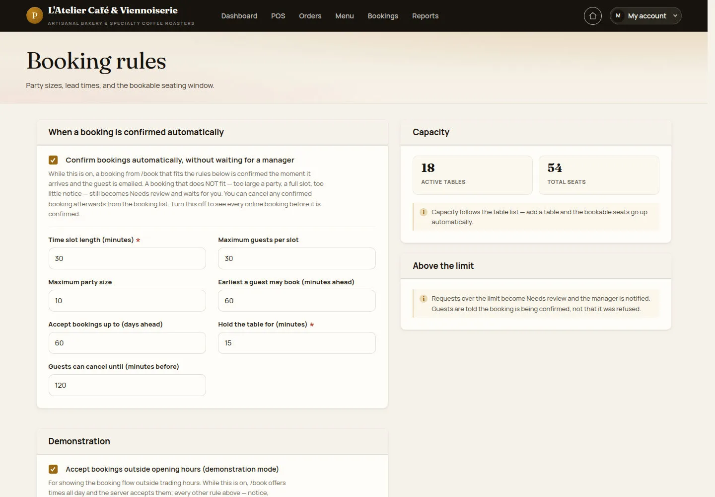715x497 pixels.
Task: Focus the Time slot length field
Action: (127, 258)
